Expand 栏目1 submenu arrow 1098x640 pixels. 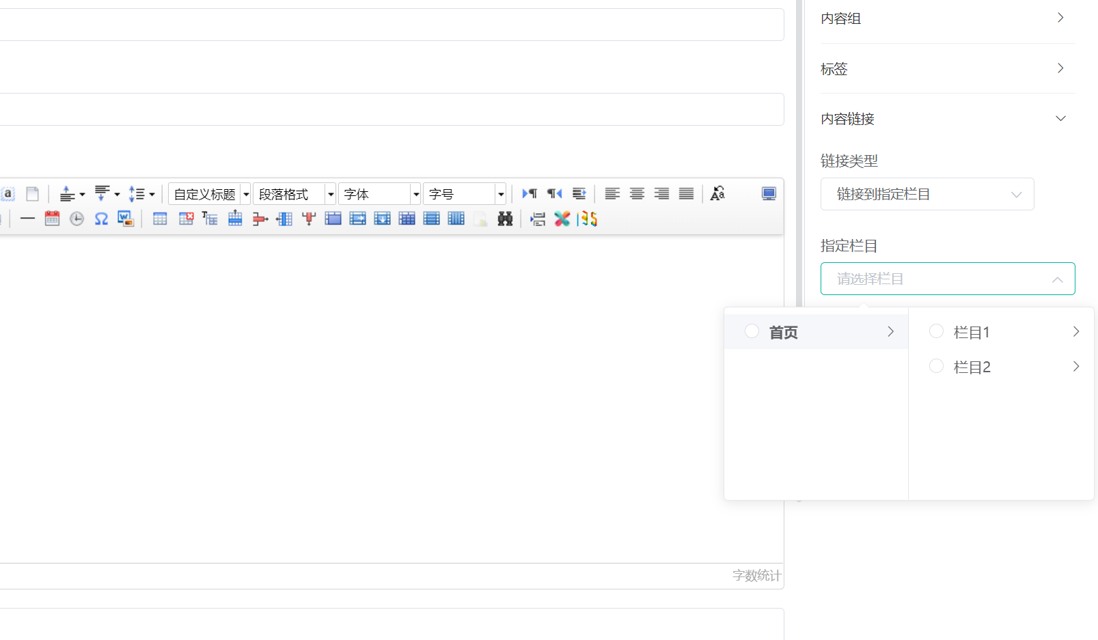(1076, 331)
